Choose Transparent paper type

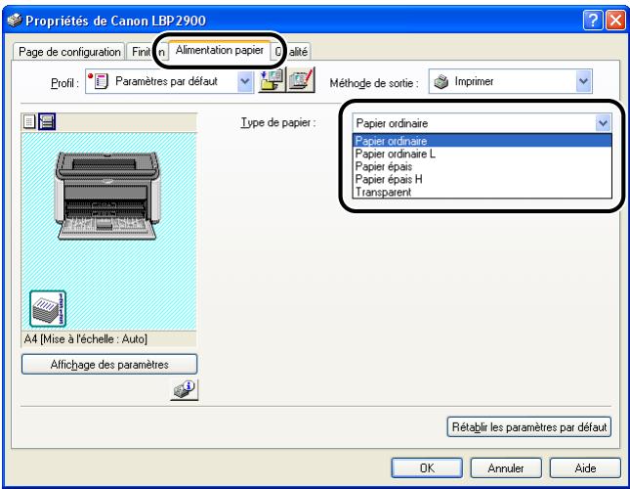pyautogui.click(x=483, y=193)
